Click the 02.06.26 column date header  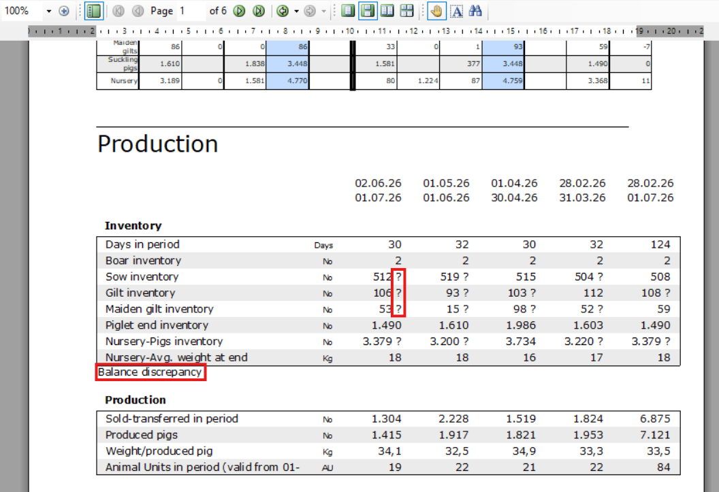click(379, 183)
